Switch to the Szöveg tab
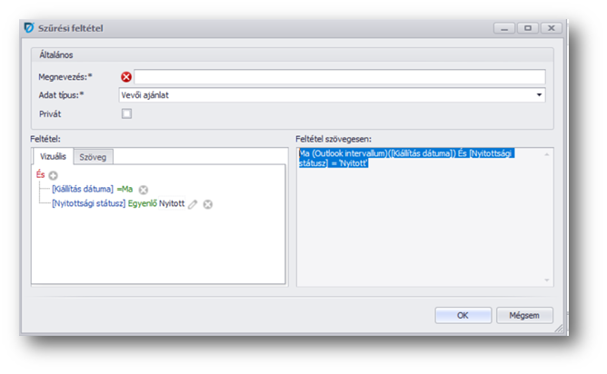The width and height of the screenshot is (607, 374). pos(93,157)
